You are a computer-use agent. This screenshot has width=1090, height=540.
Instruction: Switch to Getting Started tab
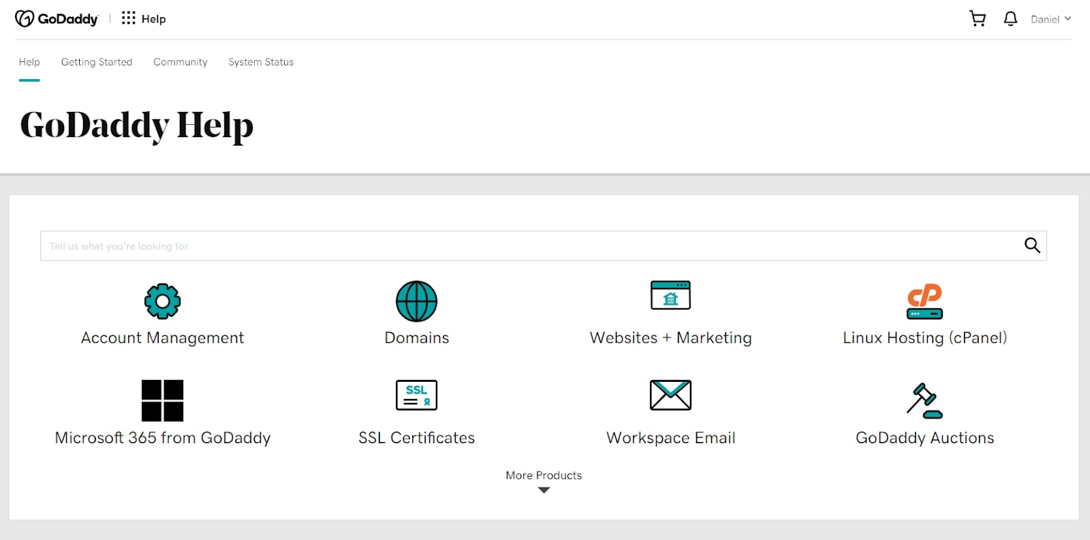[x=97, y=62]
